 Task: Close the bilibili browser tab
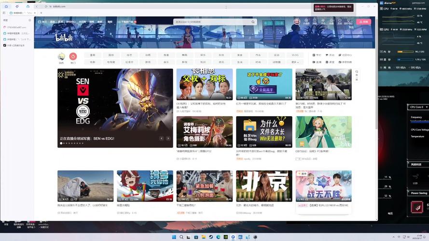coord(35,13)
